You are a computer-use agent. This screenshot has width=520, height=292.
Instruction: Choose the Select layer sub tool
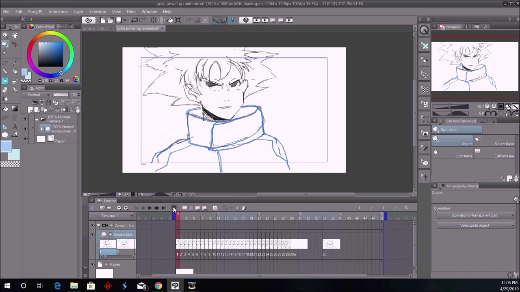[x=494, y=142]
